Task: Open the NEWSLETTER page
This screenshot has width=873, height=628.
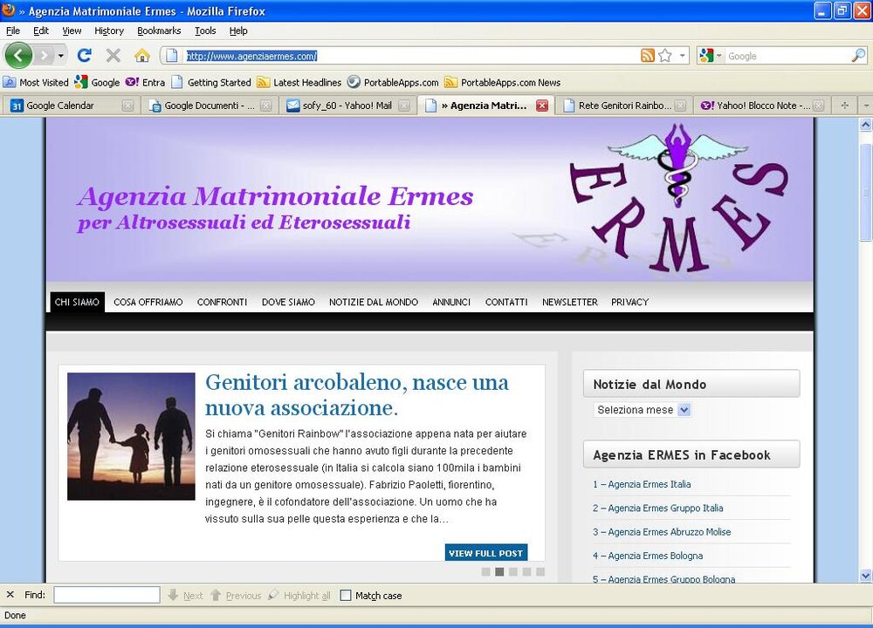Action: (x=569, y=302)
